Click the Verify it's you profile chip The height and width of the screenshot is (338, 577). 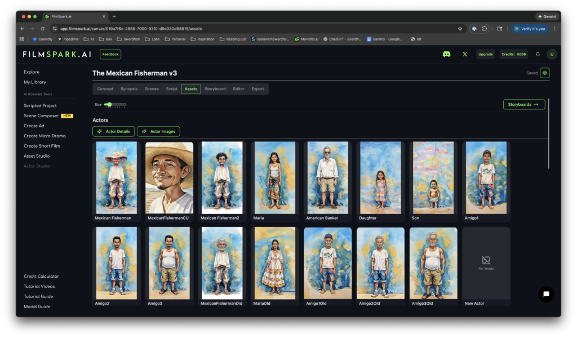tap(529, 28)
